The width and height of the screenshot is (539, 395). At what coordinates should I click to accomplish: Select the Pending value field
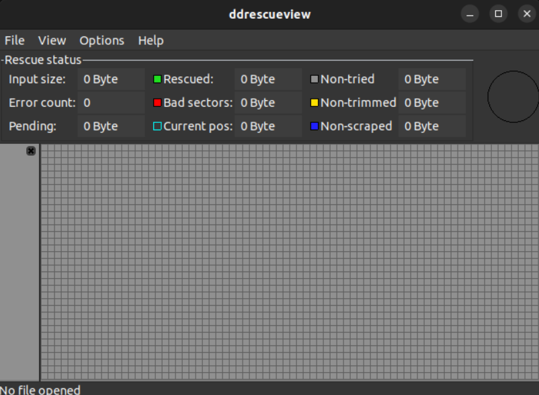coord(111,126)
